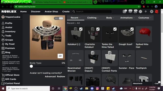
Task: Open Chrome in the taskbar
Action: [65, 88]
